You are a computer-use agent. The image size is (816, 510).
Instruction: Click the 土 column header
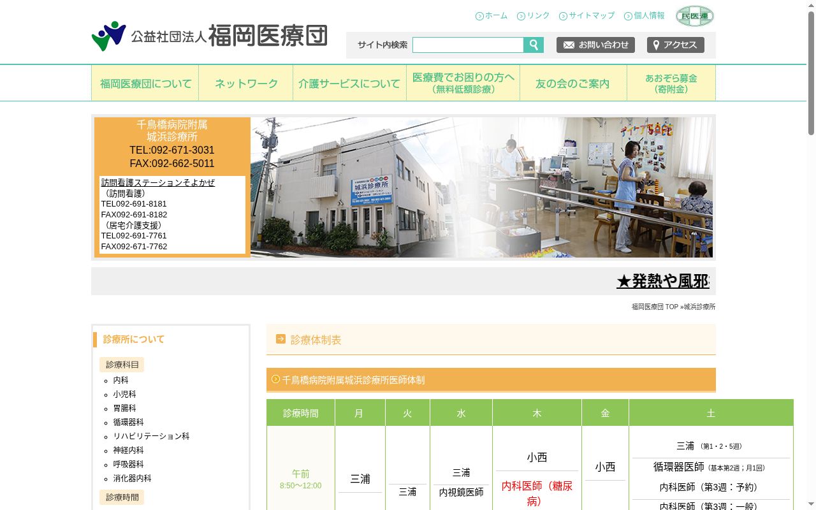tap(711, 413)
